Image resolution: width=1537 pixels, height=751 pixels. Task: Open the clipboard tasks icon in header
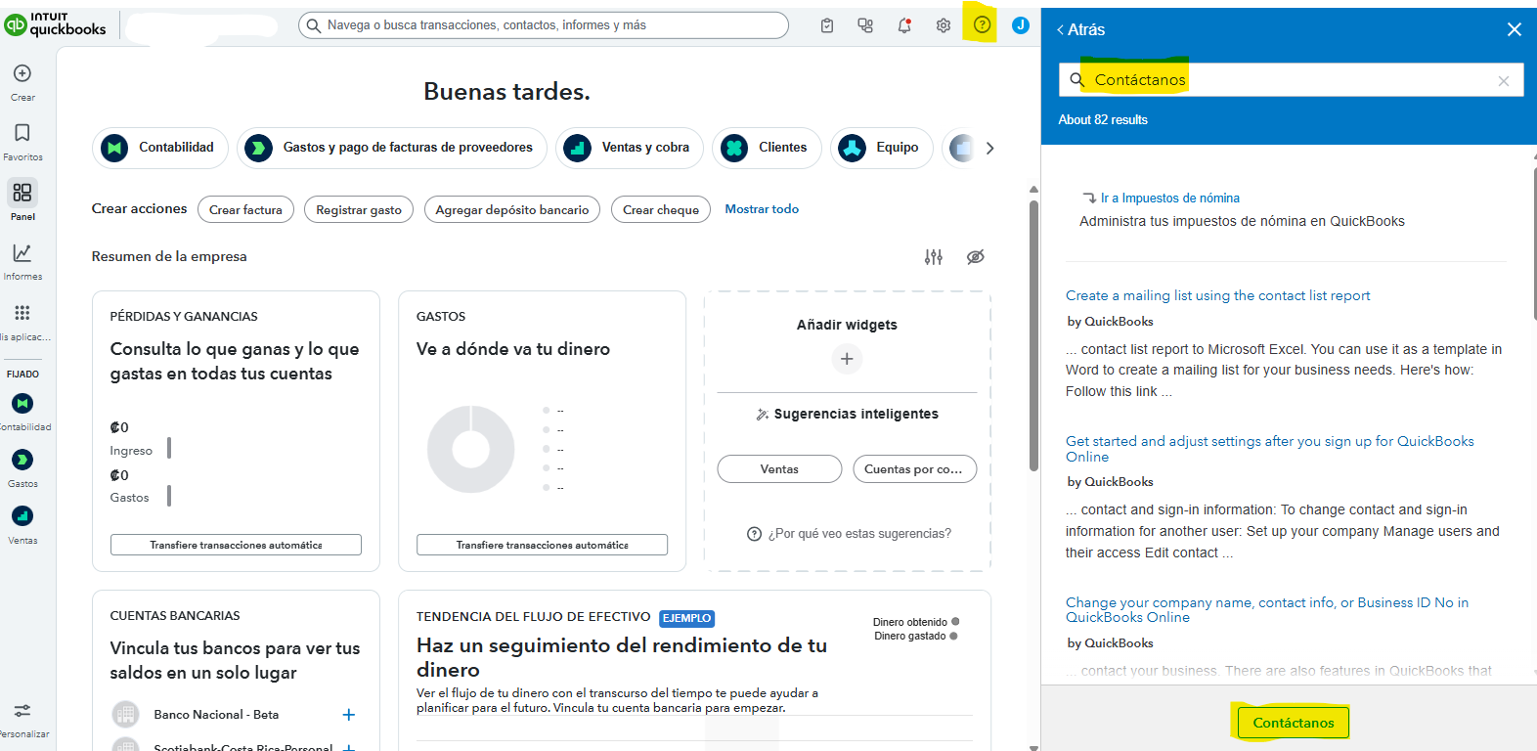[x=827, y=25]
